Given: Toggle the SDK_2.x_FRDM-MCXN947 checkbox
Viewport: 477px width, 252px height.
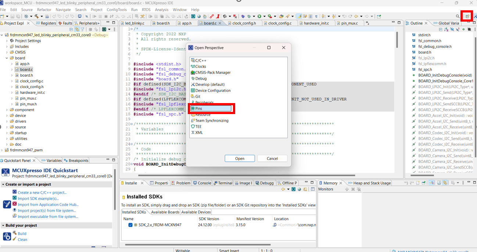Looking at the screenshot, I should (x=130, y=225).
